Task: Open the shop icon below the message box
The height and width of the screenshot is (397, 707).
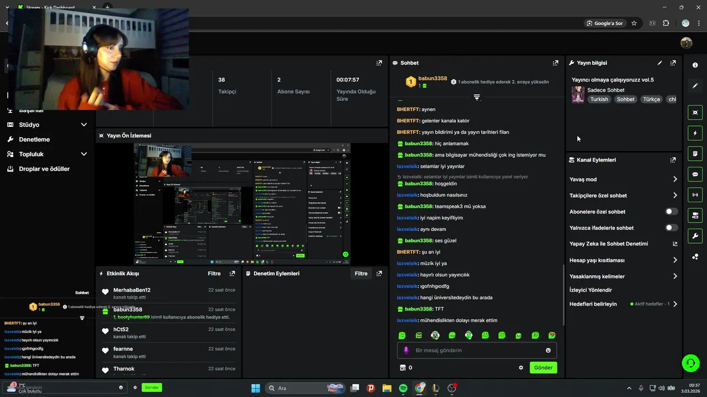Action: (403, 368)
